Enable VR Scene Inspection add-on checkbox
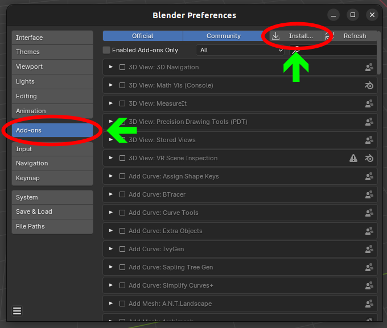 coord(122,158)
